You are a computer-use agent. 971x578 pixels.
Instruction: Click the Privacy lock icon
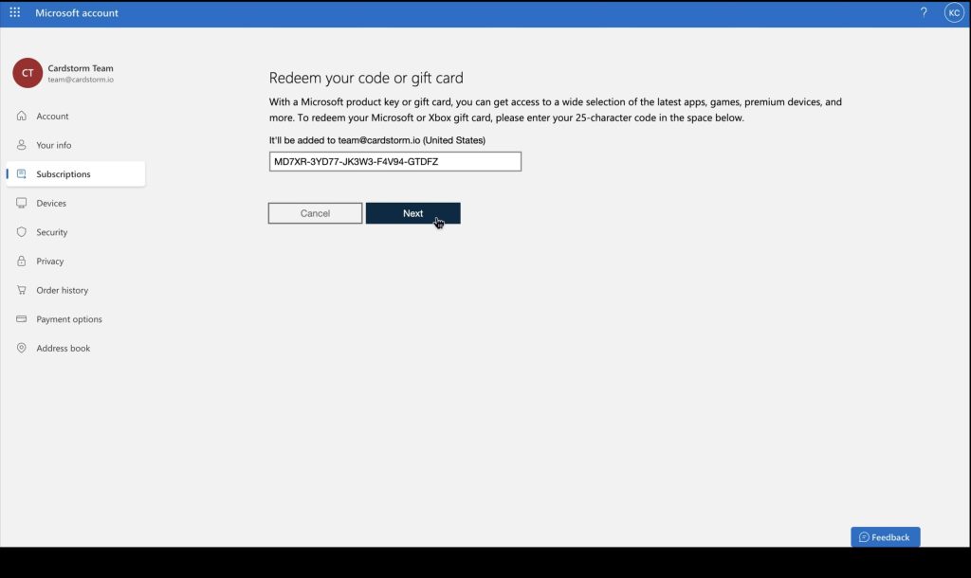(x=22, y=261)
